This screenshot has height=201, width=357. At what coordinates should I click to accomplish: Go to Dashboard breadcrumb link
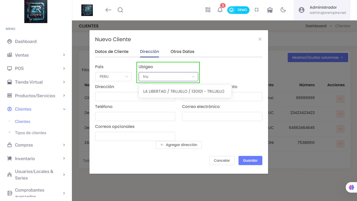coord(316,26)
